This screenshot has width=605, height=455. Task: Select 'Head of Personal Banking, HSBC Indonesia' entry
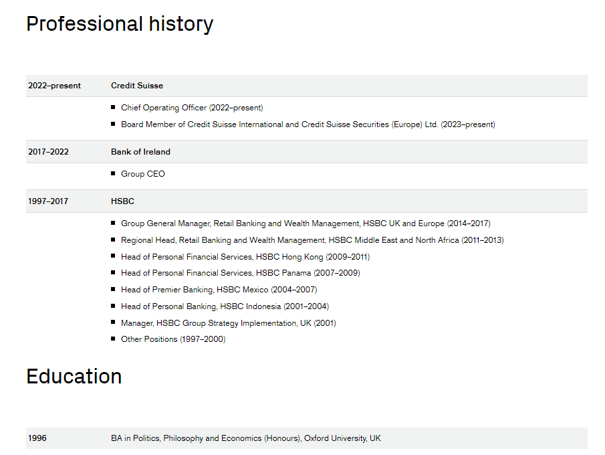tap(225, 306)
